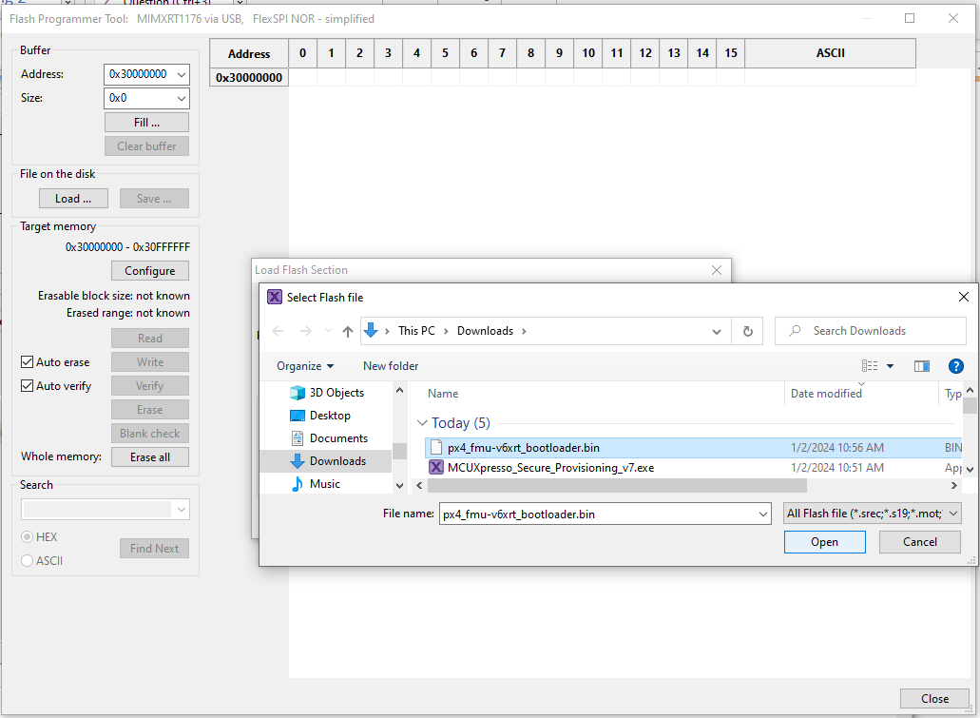This screenshot has height=718, width=980.
Task: Click the Refresh icon beside the address bar
Action: coord(747,330)
